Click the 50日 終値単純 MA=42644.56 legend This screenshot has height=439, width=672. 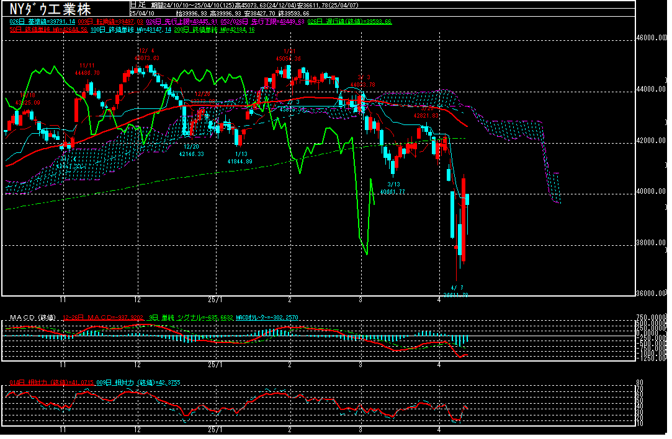(48, 30)
